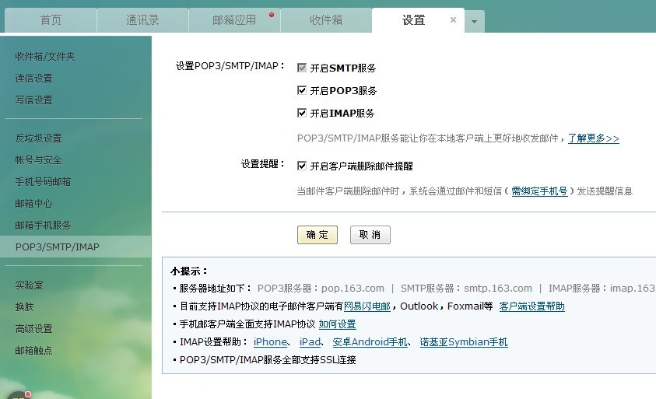656x399 pixels.
Task: Follow the 需绑定手机号 link
Action: 539,191
